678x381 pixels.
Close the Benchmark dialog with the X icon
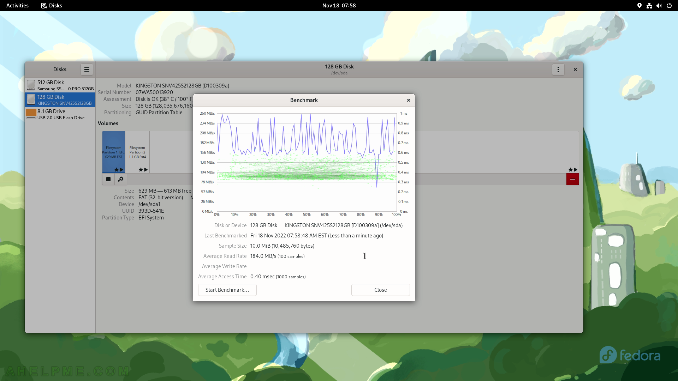(x=409, y=100)
